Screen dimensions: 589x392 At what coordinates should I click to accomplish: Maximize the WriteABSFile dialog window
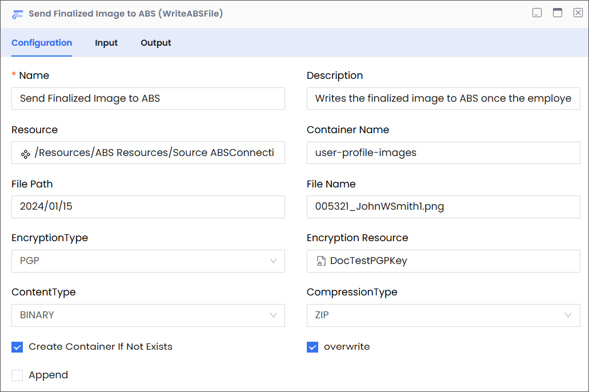point(558,13)
